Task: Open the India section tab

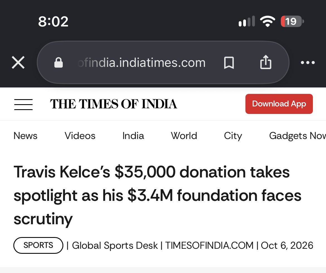Action: [x=133, y=136]
